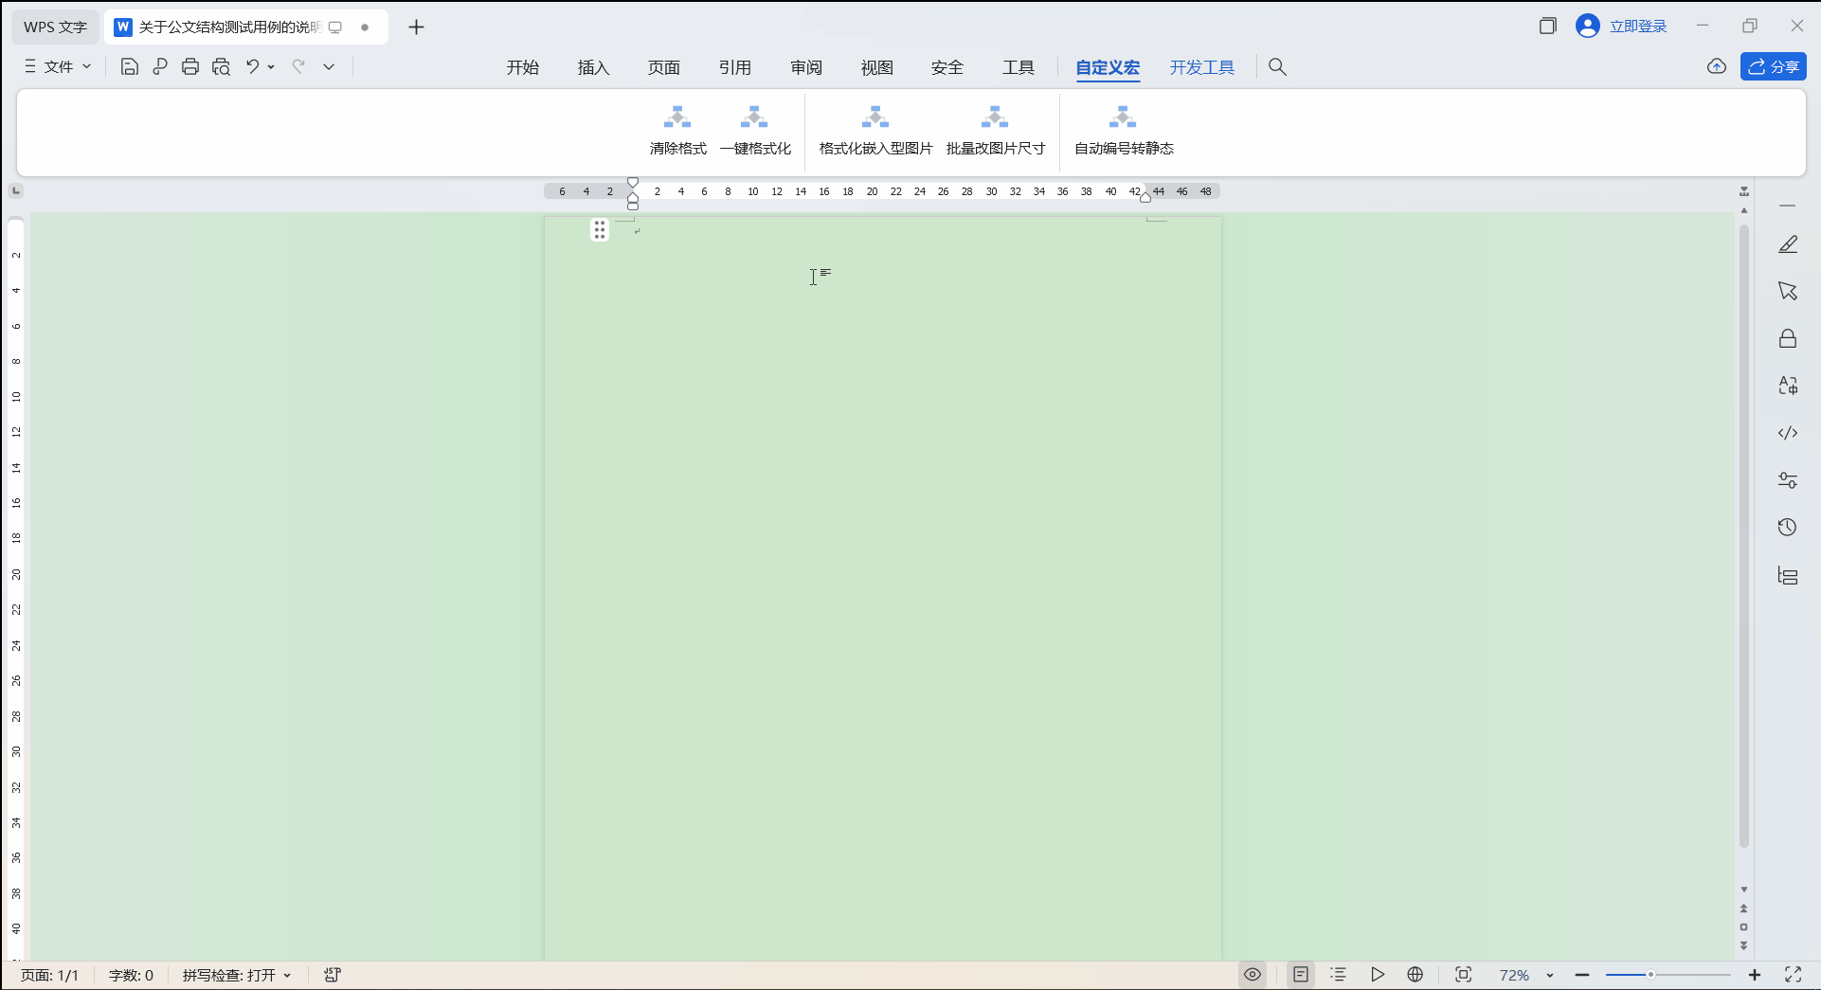Switch to web layout globe view
The image size is (1821, 990).
click(1415, 975)
